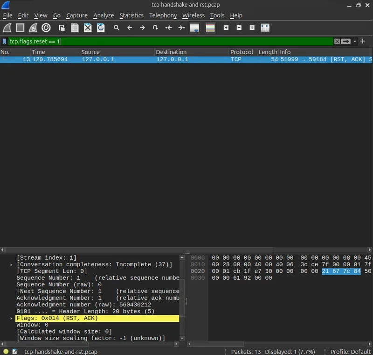Screen dimensions: 373x355
Task: Open the View menu
Action: [41, 15]
